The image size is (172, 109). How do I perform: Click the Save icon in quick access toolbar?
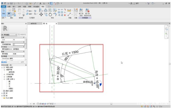(x=11, y=3)
